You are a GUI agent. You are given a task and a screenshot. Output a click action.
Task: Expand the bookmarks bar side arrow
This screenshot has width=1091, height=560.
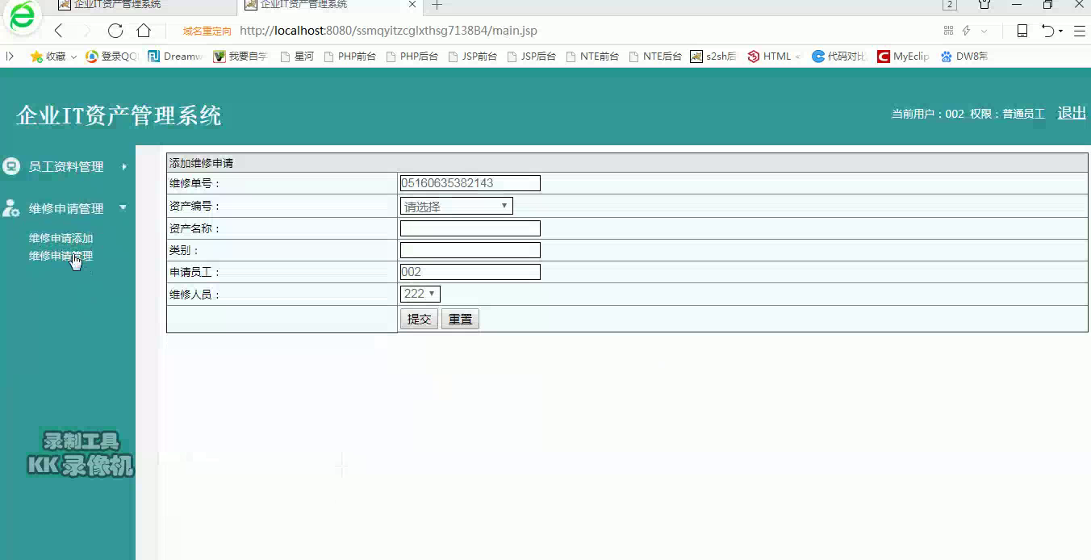[10, 56]
